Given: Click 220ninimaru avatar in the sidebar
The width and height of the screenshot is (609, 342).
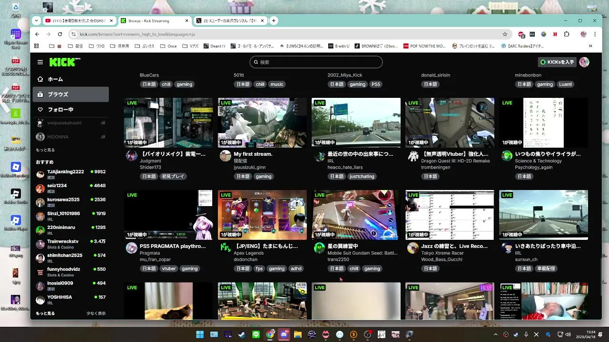Looking at the screenshot, I should (40, 230).
